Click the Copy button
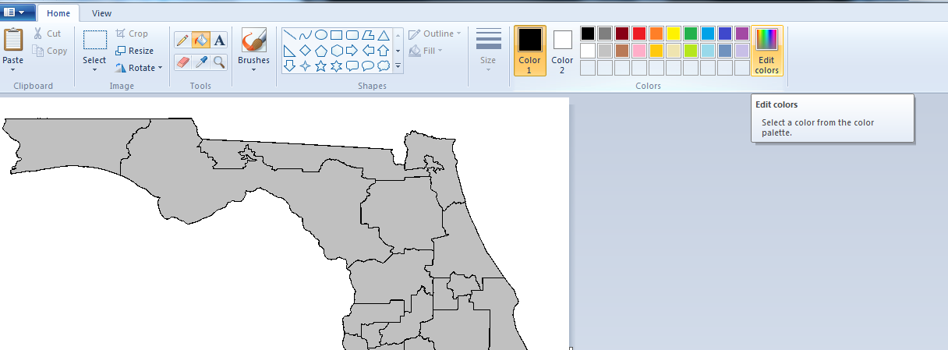948x350 pixels. click(x=50, y=51)
